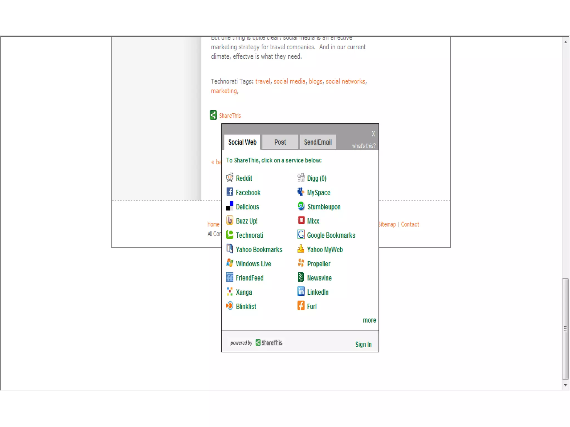Screen dimensions: 570x427
Task: Bookmark on Delicious text link
Action: tap(247, 207)
